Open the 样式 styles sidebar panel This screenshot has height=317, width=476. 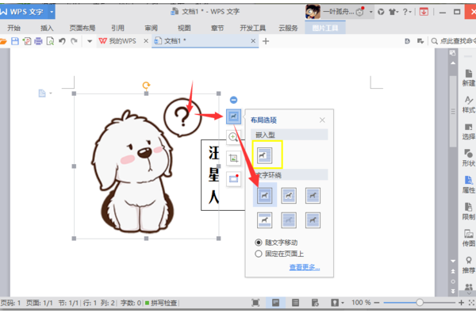(468, 105)
